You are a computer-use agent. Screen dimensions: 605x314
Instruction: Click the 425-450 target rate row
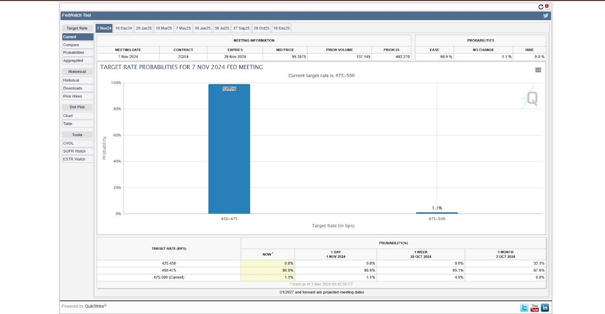[169, 263]
